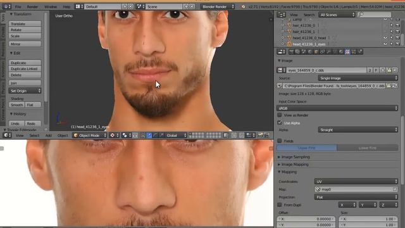
Task: Click the Blender logo icon in info header
Action: click(243, 7)
